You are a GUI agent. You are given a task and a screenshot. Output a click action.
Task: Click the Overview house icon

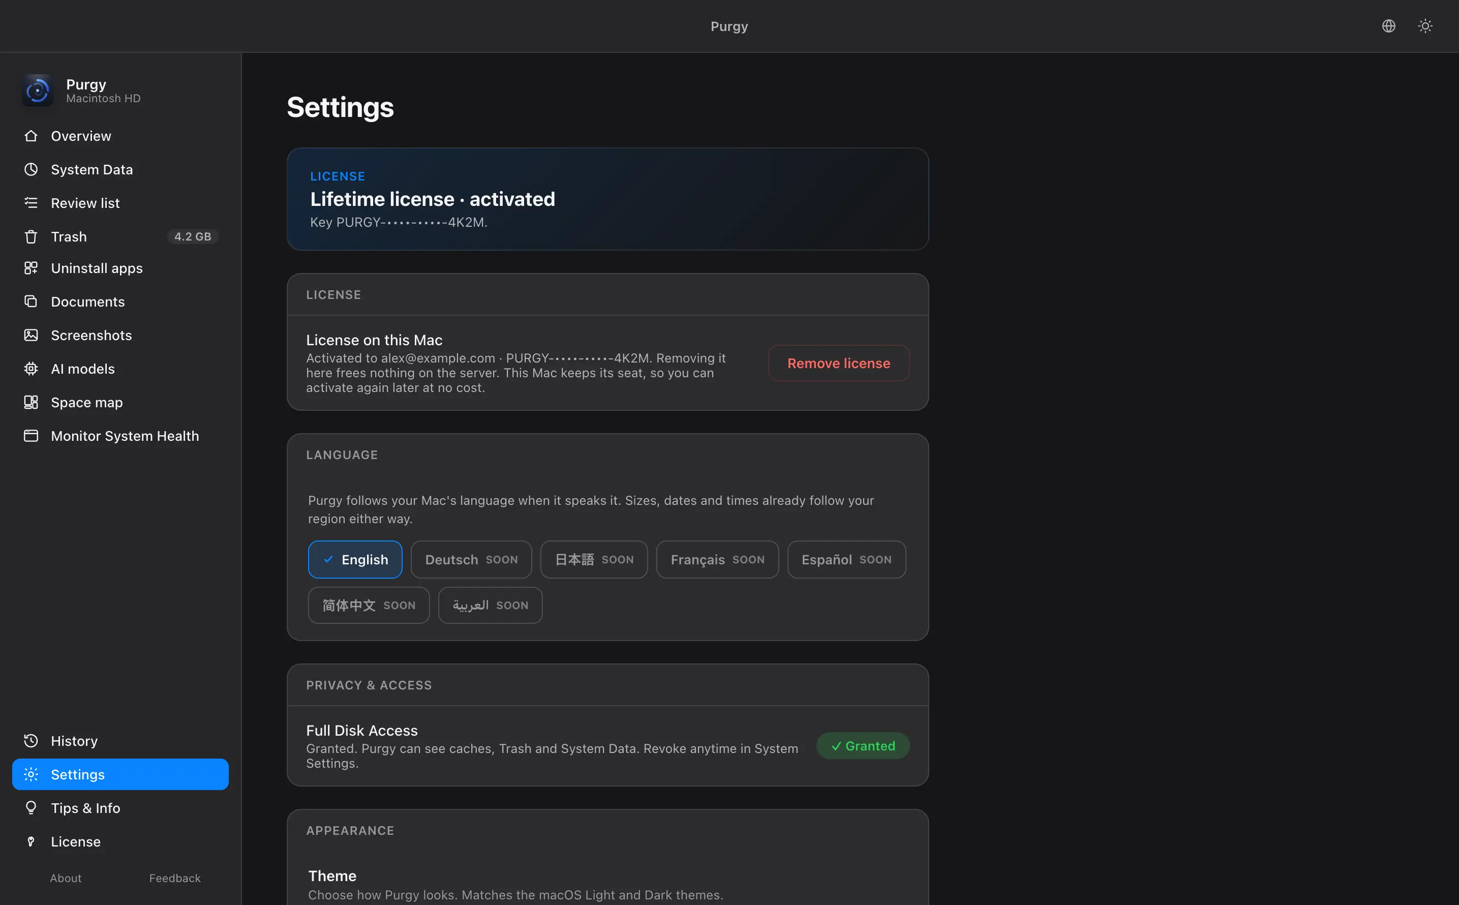[x=31, y=136]
